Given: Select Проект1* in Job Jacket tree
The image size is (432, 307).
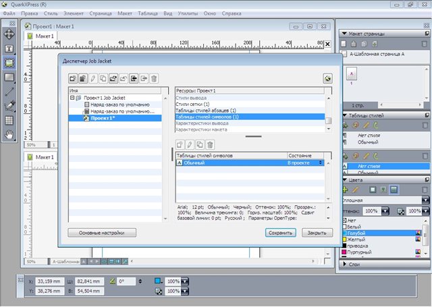Looking at the screenshot, I should 115,118.
